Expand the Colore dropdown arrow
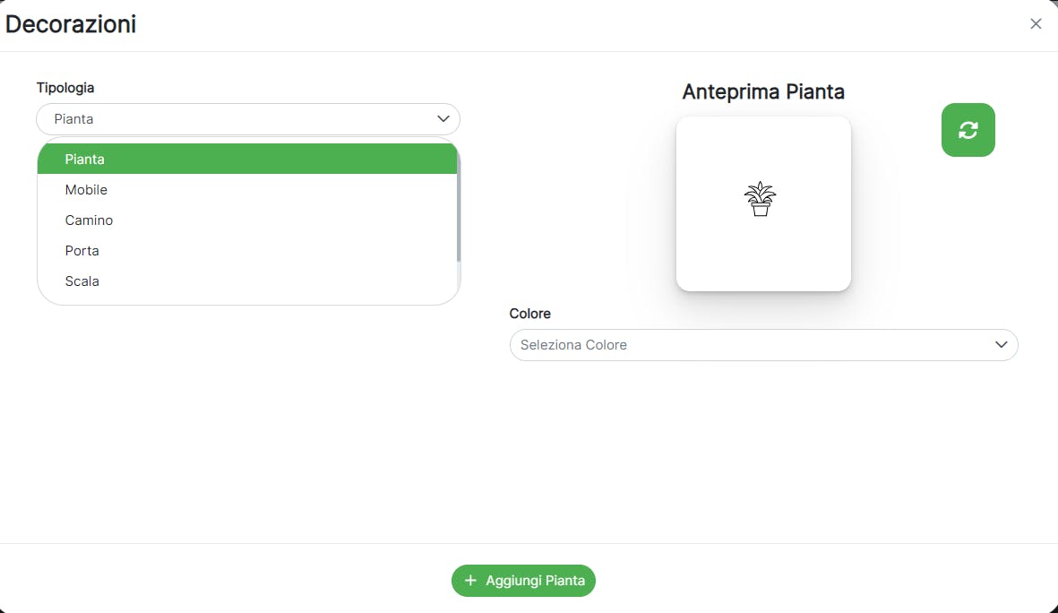This screenshot has width=1058, height=613. point(1002,345)
